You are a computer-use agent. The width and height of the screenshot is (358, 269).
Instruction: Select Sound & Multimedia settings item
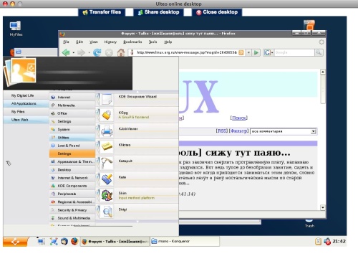coord(72,218)
